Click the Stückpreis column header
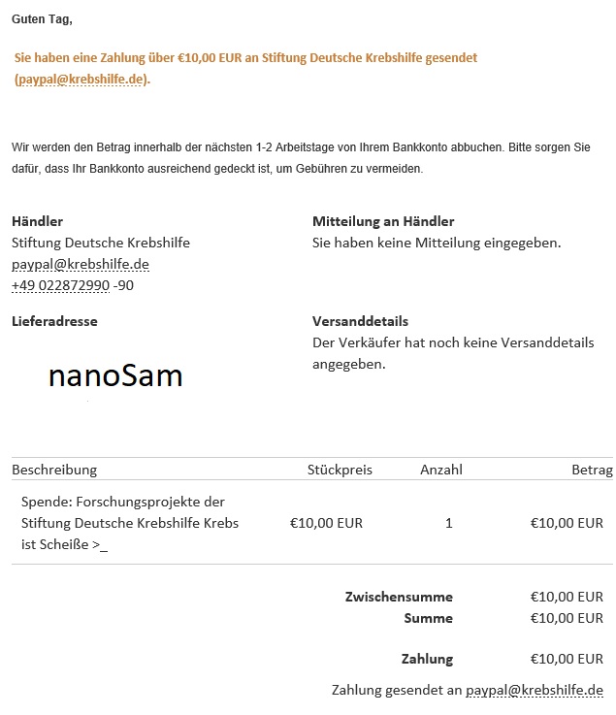This screenshot has width=616, height=715. coord(340,470)
